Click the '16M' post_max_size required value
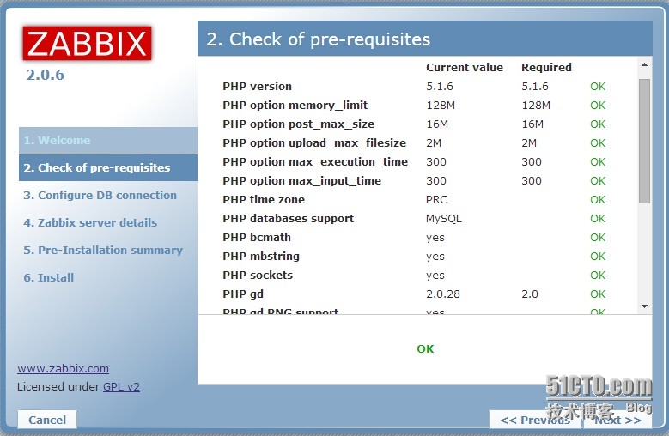The height and width of the screenshot is (436, 669). (532, 124)
